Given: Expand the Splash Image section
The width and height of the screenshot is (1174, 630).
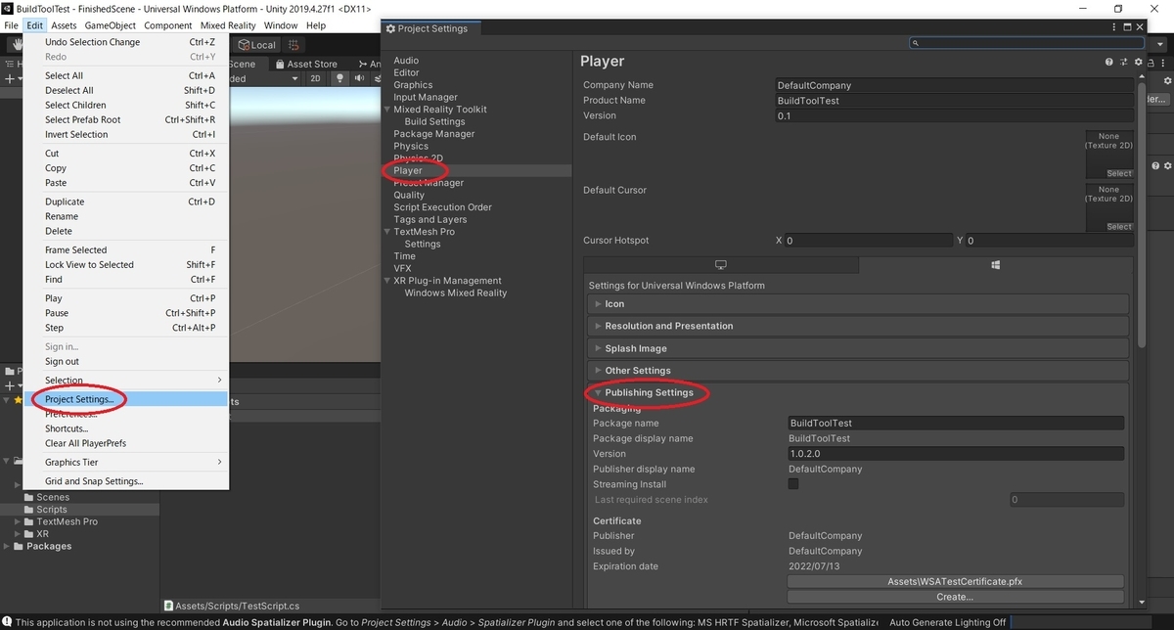Looking at the screenshot, I should [x=858, y=348].
